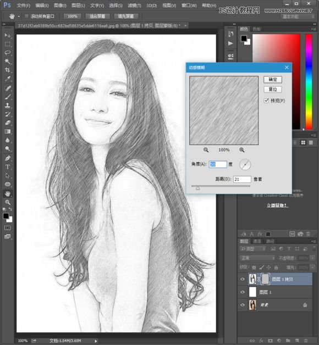Open the Layers panel flyout menu
This screenshot has width=319, height=345.
313,241
